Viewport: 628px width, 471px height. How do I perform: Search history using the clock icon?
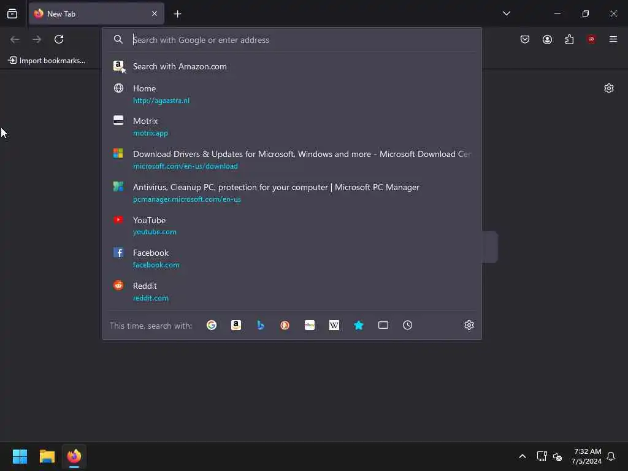(407, 325)
